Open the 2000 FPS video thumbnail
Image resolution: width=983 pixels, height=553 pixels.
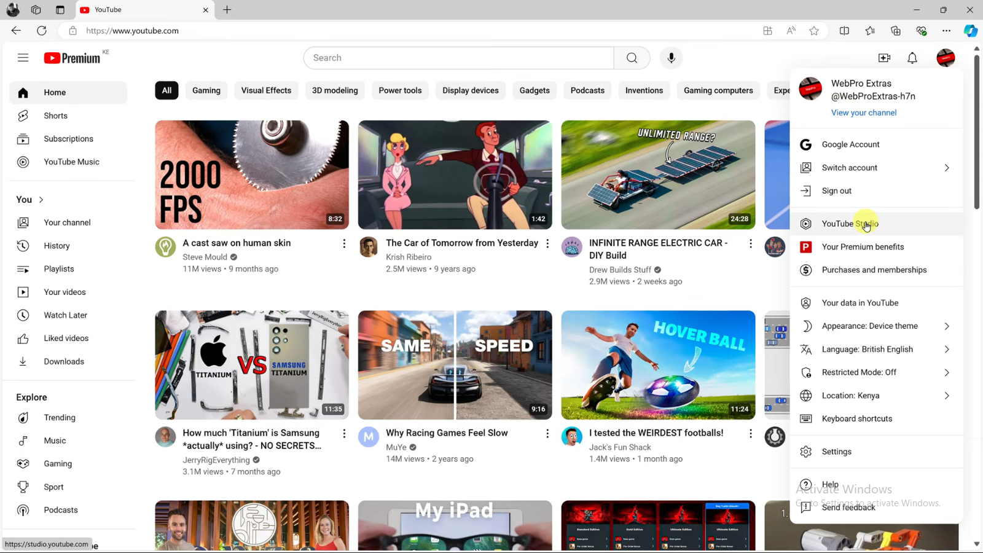click(252, 175)
